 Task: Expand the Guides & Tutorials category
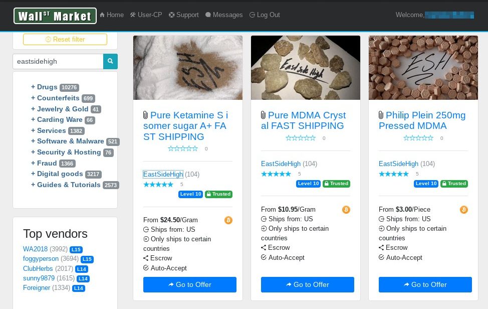point(69,185)
